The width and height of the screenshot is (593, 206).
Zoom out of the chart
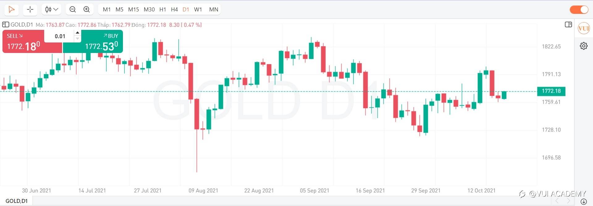click(73, 10)
